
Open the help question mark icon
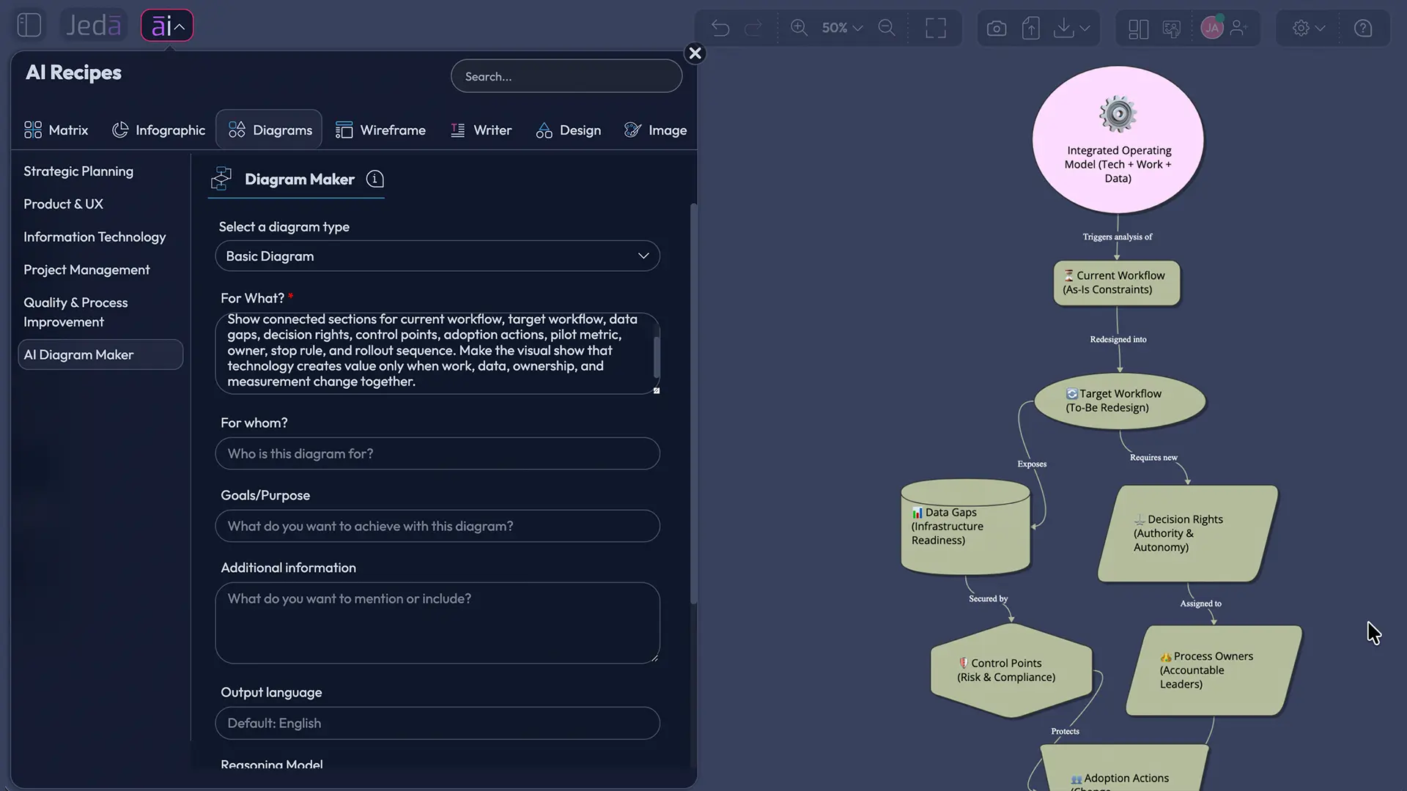(x=1363, y=29)
